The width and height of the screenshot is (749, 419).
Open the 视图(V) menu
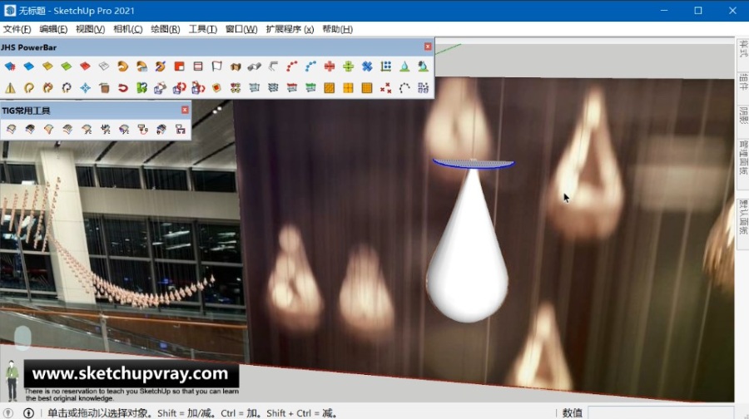[90, 29]
